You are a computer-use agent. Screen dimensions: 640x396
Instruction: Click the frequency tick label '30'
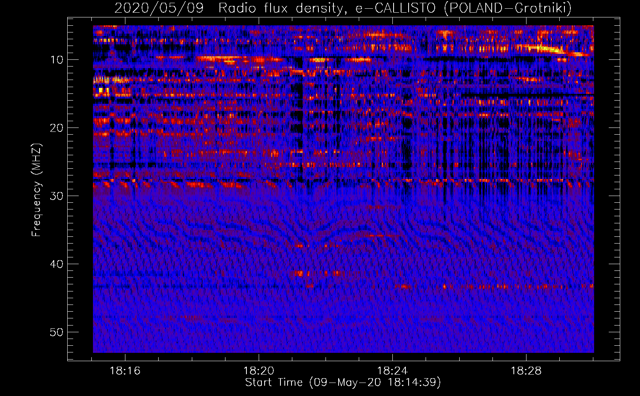click(x=57, y=196)
